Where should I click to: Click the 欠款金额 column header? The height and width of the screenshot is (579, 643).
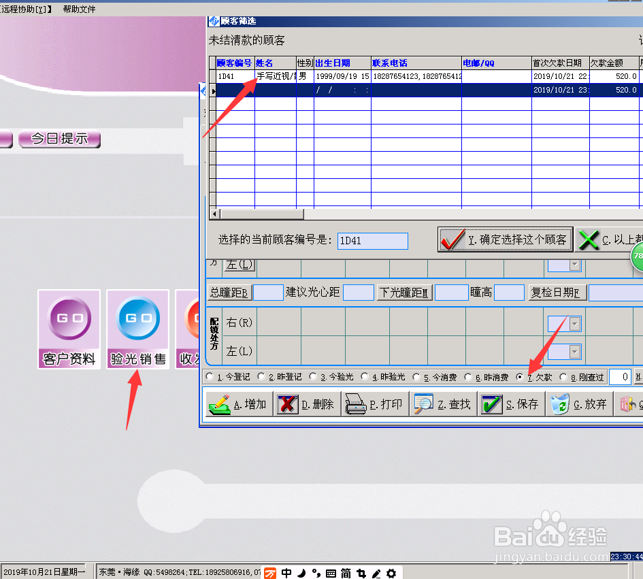[x=614, y=63]
